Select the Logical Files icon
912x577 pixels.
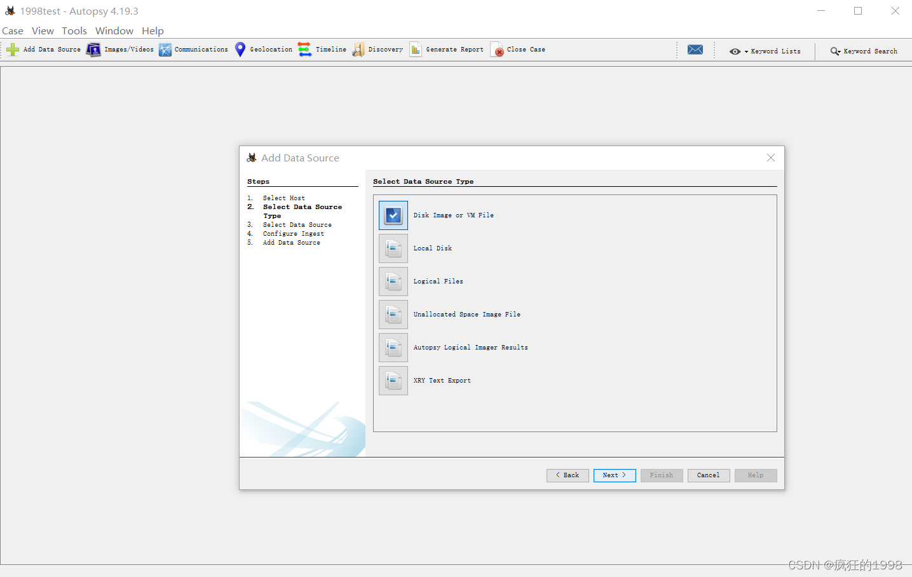click(393, 282)
